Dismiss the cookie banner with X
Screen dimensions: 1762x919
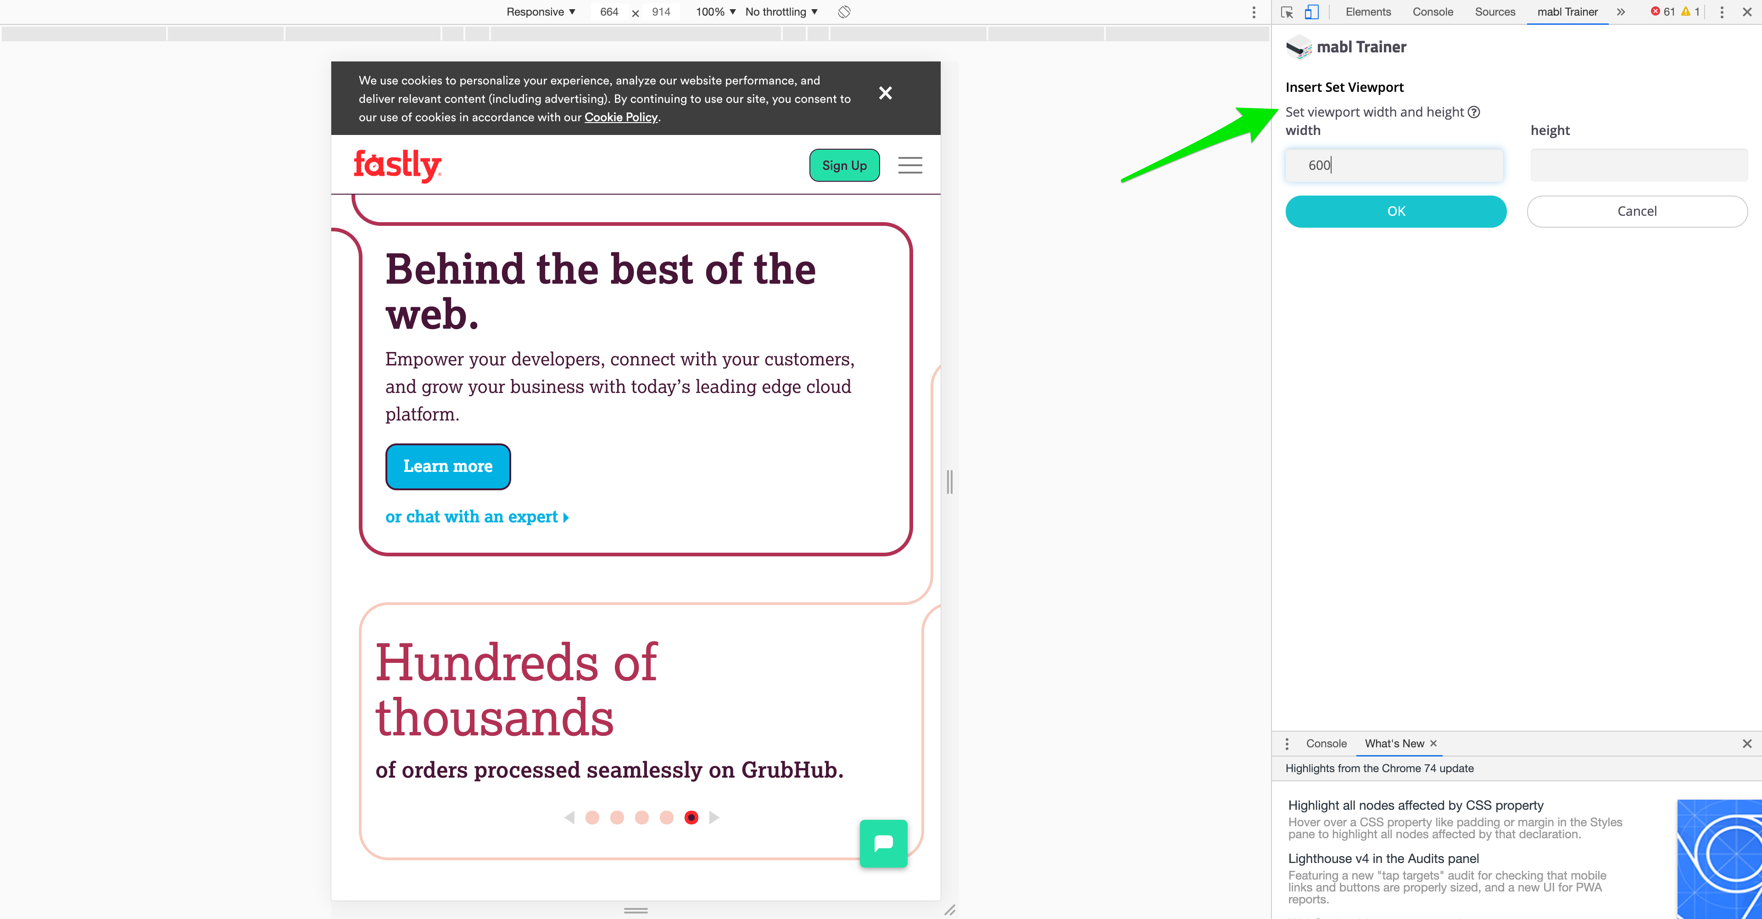(885, 93)
